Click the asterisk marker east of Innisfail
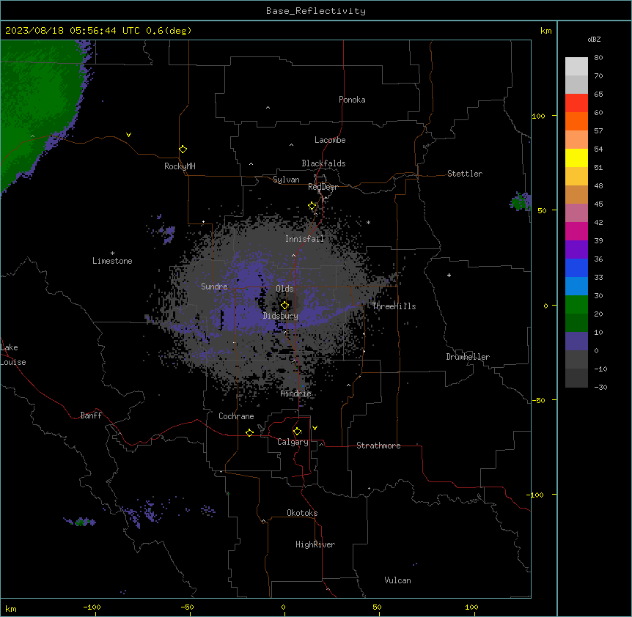Viewport: 632px width, 617px height. point(368,222)
